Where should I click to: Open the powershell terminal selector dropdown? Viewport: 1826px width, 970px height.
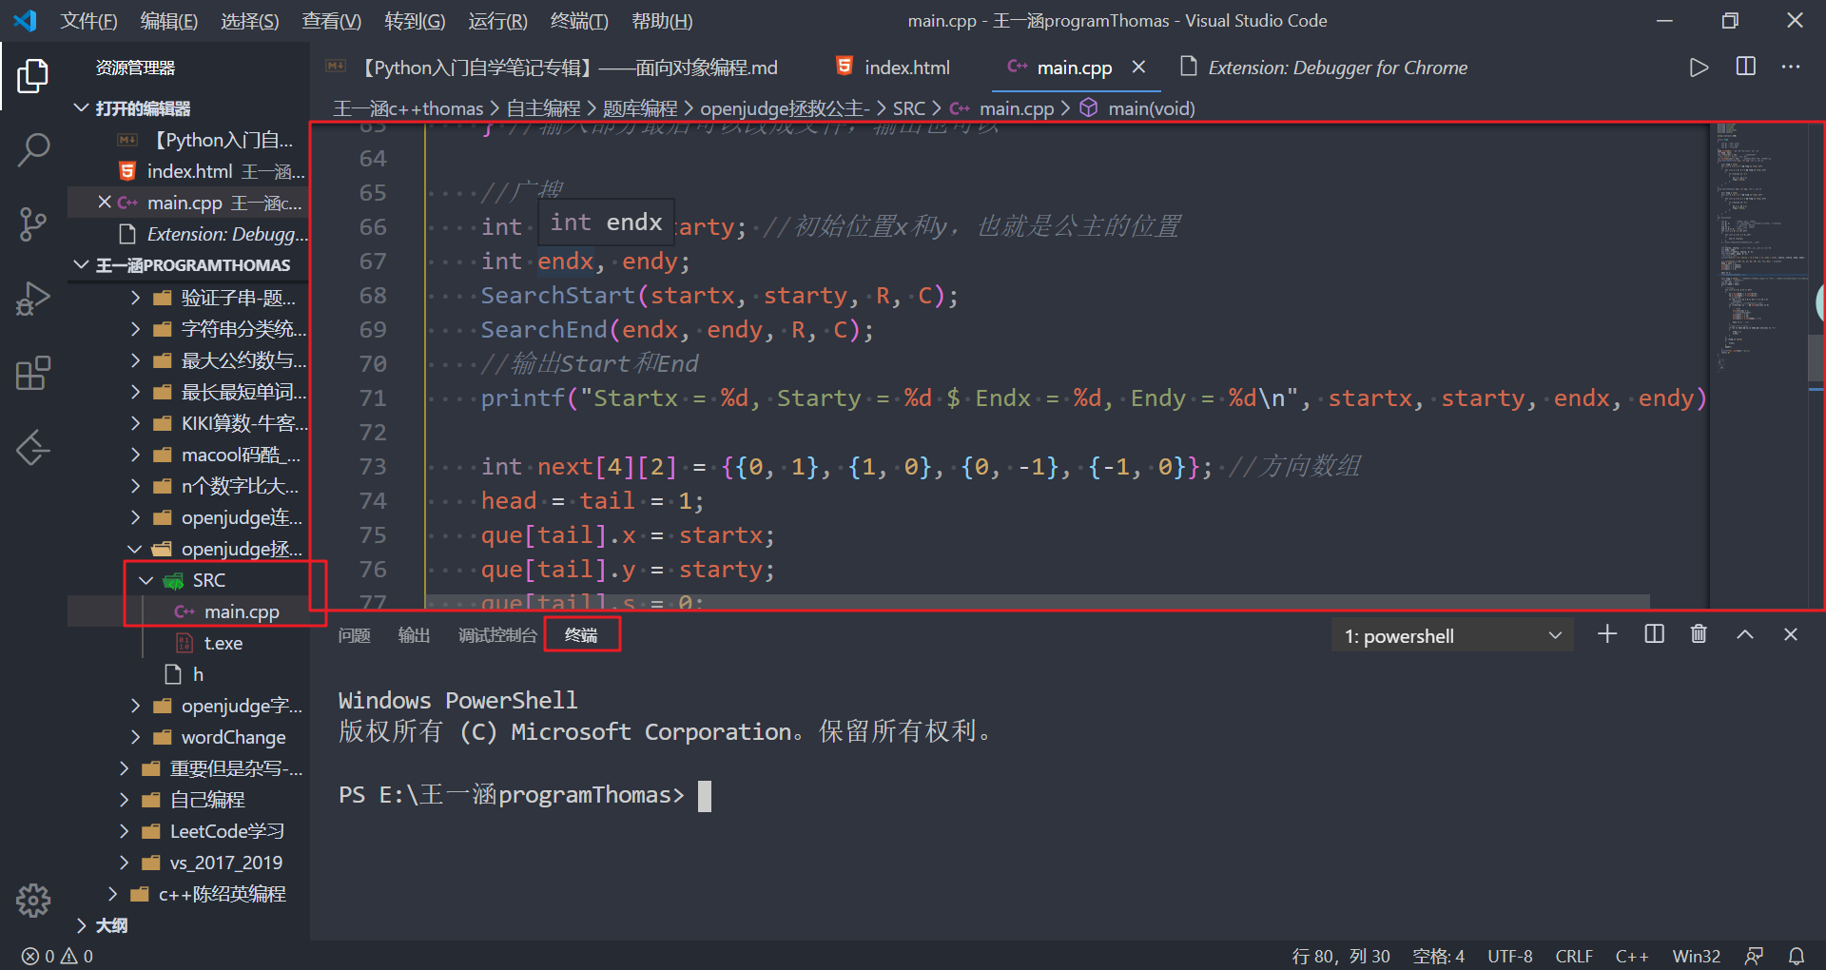pos(1451,635)
